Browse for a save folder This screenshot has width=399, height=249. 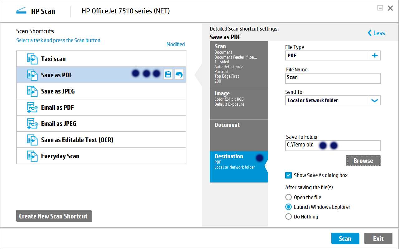[x=363, y=161]
